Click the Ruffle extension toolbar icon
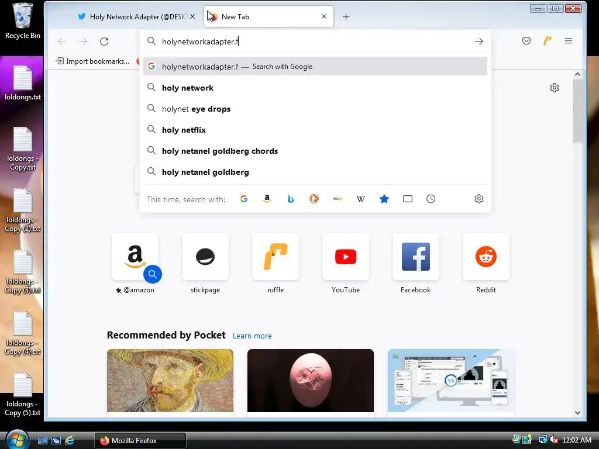 (x=548, y=41)
